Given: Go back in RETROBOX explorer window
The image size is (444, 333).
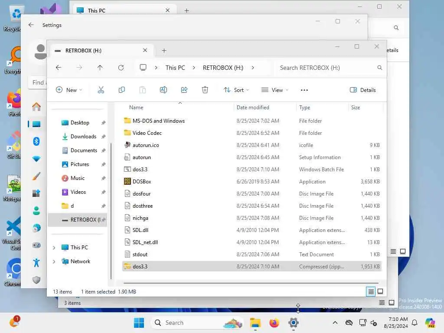Looking at the screenshot, I should [x=59, y=68].
